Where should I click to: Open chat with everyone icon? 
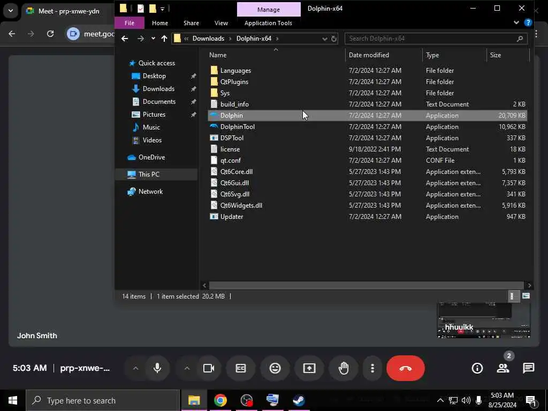(x=528, y=368)
